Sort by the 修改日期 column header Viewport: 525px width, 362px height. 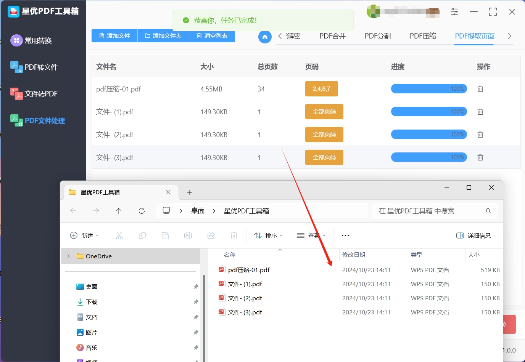click(x=354, y=255)
